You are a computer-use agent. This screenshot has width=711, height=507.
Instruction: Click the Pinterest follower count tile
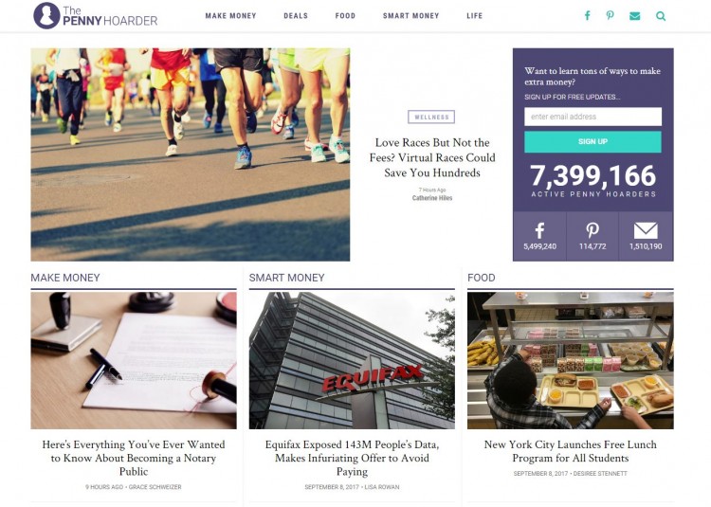pyautogui.click(x=592, y=236)
